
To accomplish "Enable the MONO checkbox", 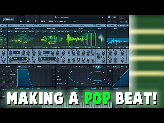I will [57, 88].
